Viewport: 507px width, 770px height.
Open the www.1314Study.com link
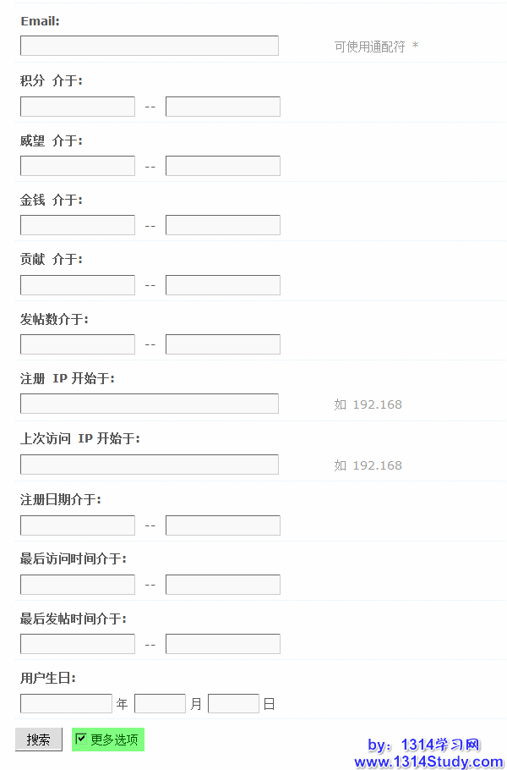click(x=428, y=762)
